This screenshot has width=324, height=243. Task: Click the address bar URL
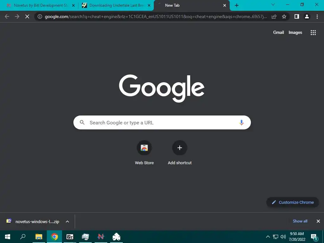tap(156, 16)
